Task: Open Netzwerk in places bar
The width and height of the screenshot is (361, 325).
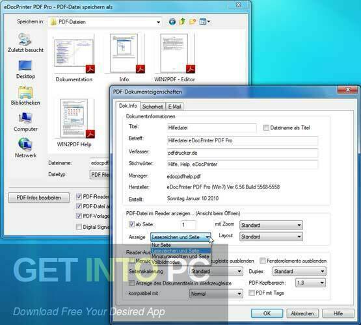Action: tap(25, 148)
